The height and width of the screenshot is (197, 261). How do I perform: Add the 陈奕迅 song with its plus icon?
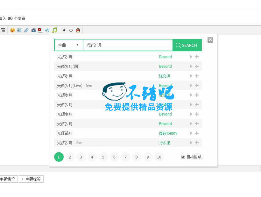pyautogui.click(x=197, y=76)
